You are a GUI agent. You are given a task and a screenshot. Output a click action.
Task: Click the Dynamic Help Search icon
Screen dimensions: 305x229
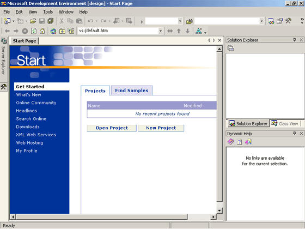click(248, 142)
